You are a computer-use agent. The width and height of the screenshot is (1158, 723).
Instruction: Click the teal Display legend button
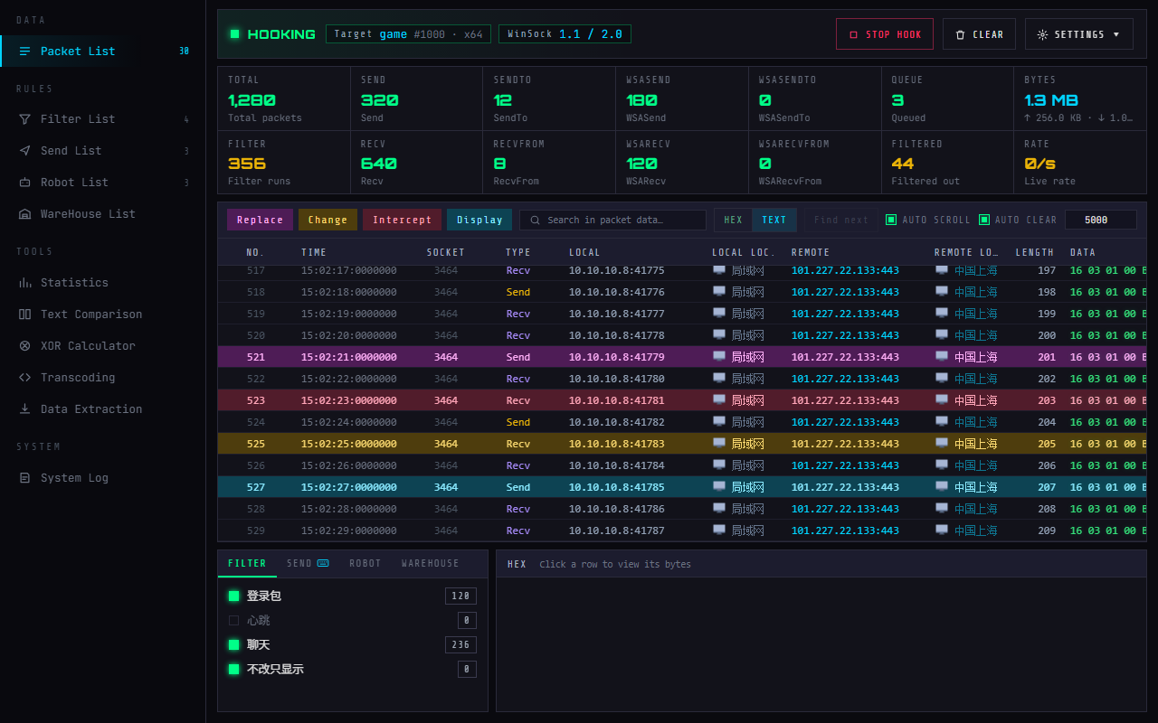(x=479, y=220)
